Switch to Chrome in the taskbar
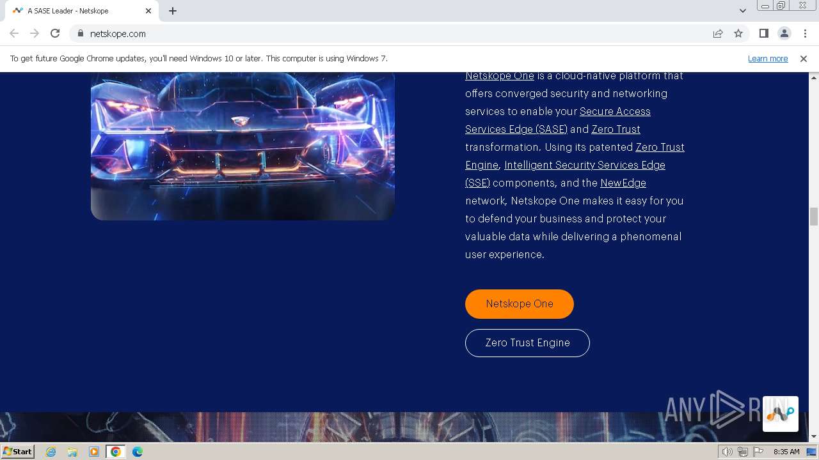This screenshot has height=460, width=819. 116,452
